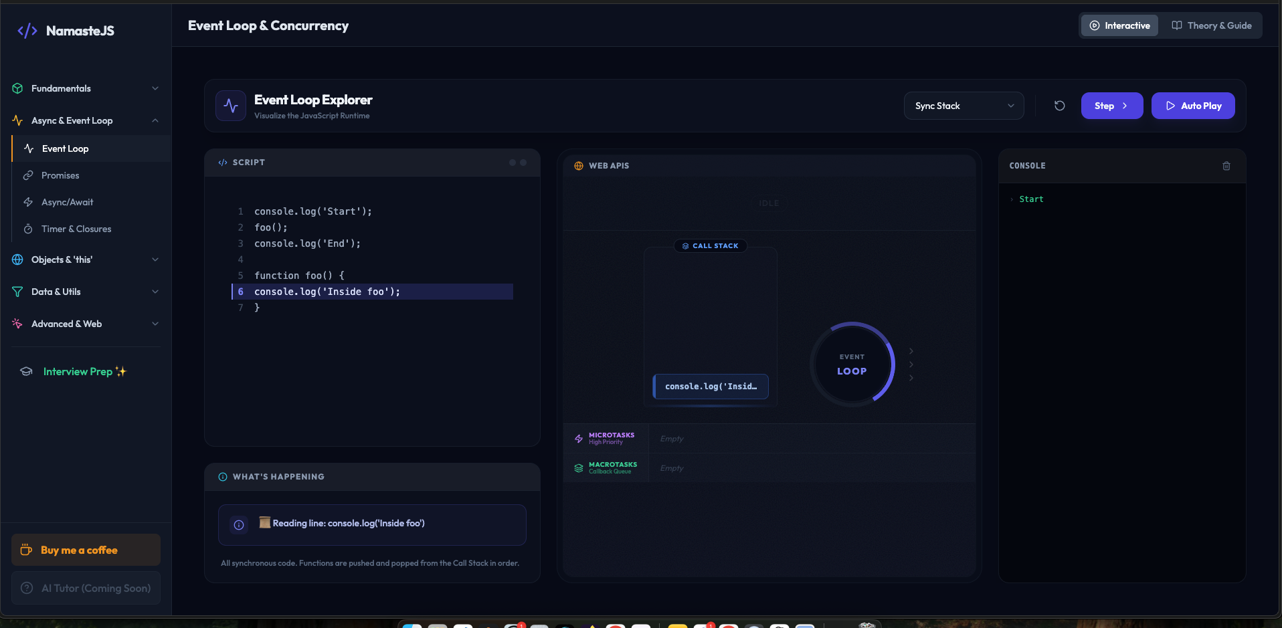Image resolution: width=1282 pixels, height=628 pixels.
Task: Click the Interview Prep graduation cap icon
Action: 26,371
